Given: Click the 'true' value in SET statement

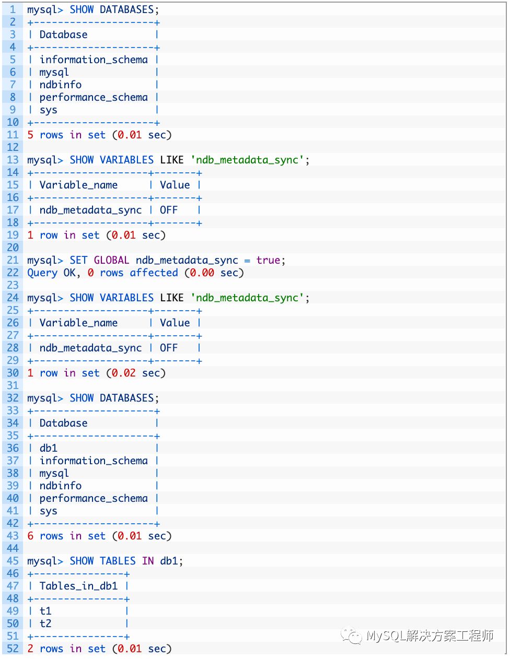Looking at the screenshot, I should (268, 260).
